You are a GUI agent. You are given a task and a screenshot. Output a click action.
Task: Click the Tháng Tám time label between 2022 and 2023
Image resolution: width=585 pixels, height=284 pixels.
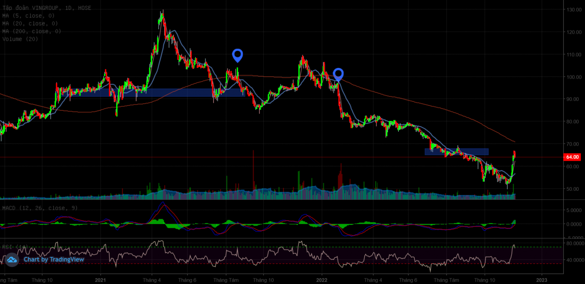pyautogui.click(x=446, y=280)
